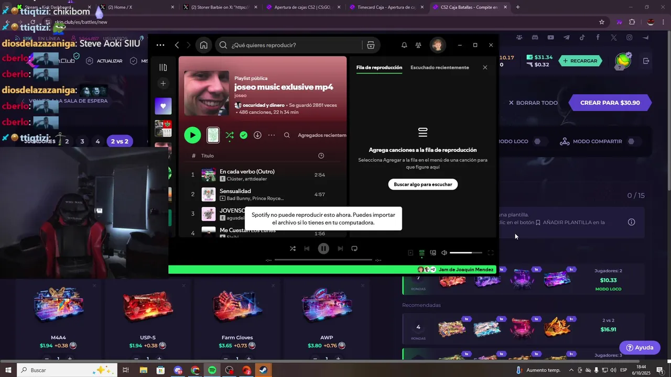This screenshot has width=671, height=377.
Task: Adjust the Spotify volume slider
Action: (466, 253)
